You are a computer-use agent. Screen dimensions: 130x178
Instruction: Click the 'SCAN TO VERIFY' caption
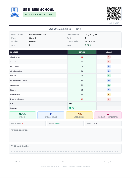point(114,23)
